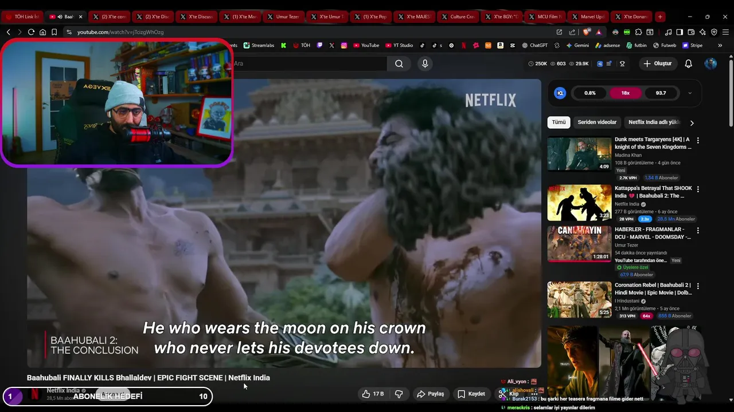
Task: Start voice search with the microphone icon
Action: pyautogui.click(x=425, y=64)
